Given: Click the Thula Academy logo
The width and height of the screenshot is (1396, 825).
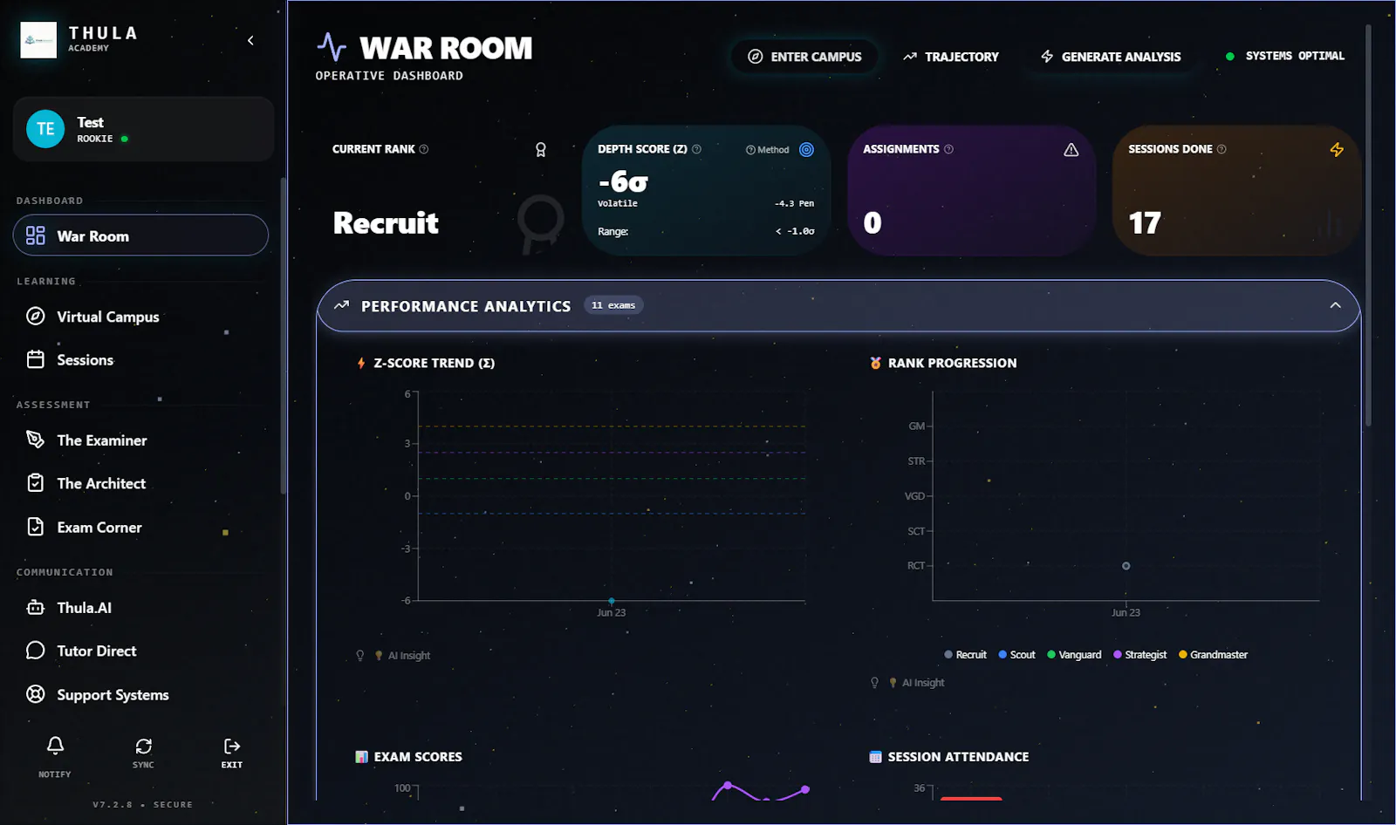Looking at the screenshot, I should (38, 40).
